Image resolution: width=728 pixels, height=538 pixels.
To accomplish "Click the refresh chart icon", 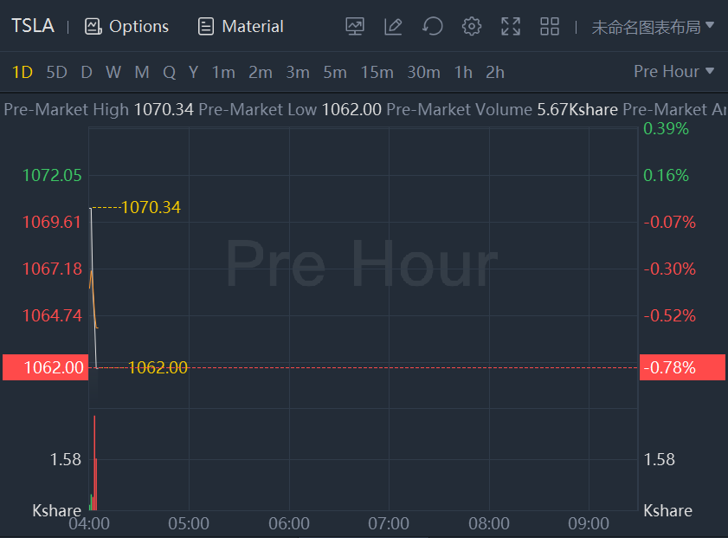I will (x=432, y=26).
